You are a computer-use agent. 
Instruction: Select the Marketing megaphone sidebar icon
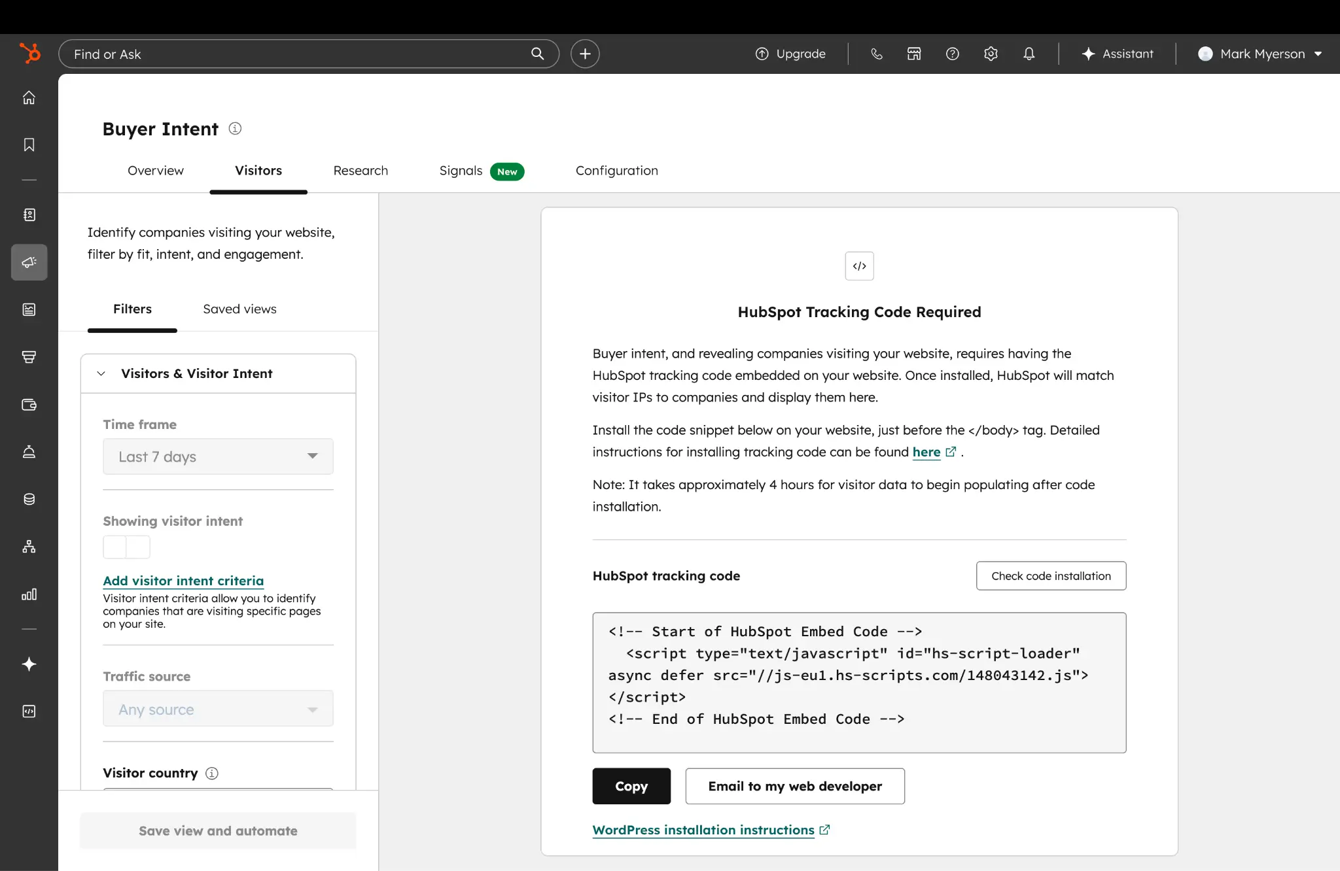pos(29,262)
